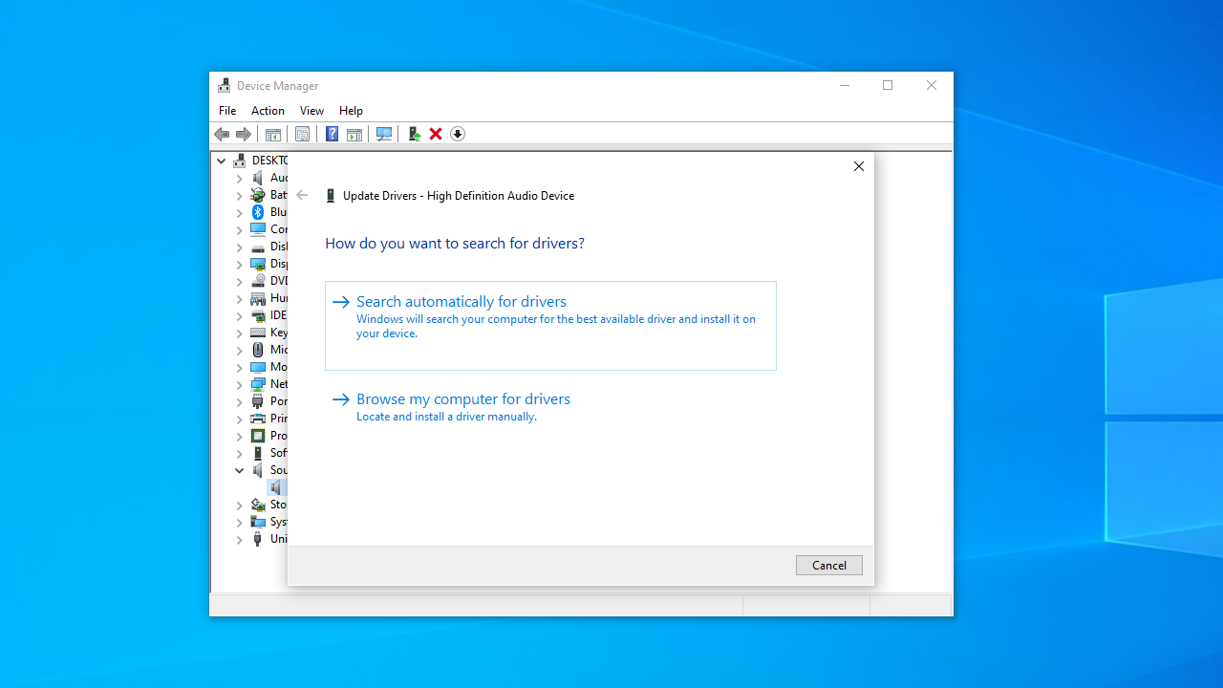The width and height of the screenshot is (1223, 688).
Task: Open Properties from the toolbar icon
Action: pyautogui.click(x=302, y=135)
